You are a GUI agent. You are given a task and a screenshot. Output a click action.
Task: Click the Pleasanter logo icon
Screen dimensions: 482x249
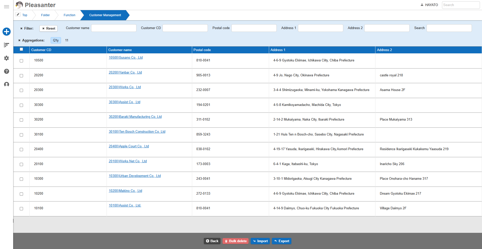19,5
